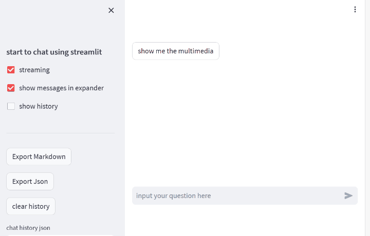This screenshot has width=370, height=236.
Task: Click the 'show messages in expander' label text
Action: tap(61, 88)
